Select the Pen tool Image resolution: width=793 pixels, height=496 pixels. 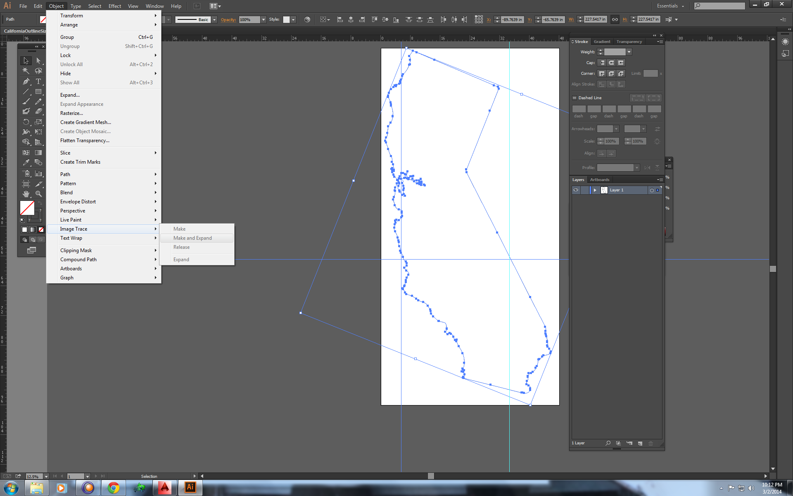[26, 81]
